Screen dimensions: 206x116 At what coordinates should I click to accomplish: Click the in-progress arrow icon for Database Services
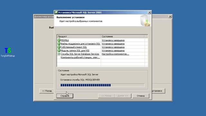click(x=59, y=54)
